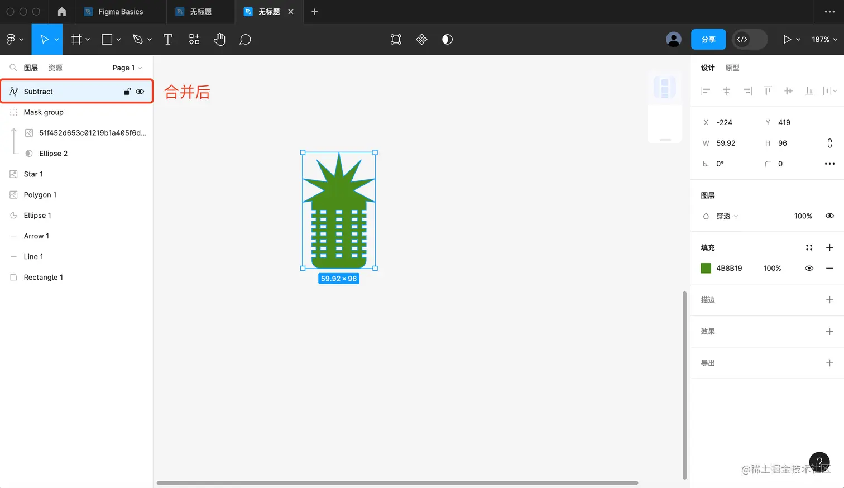Select the Text tool
Image resolution: width=844 pixels, height=488 pixels.
pos(167,39)
